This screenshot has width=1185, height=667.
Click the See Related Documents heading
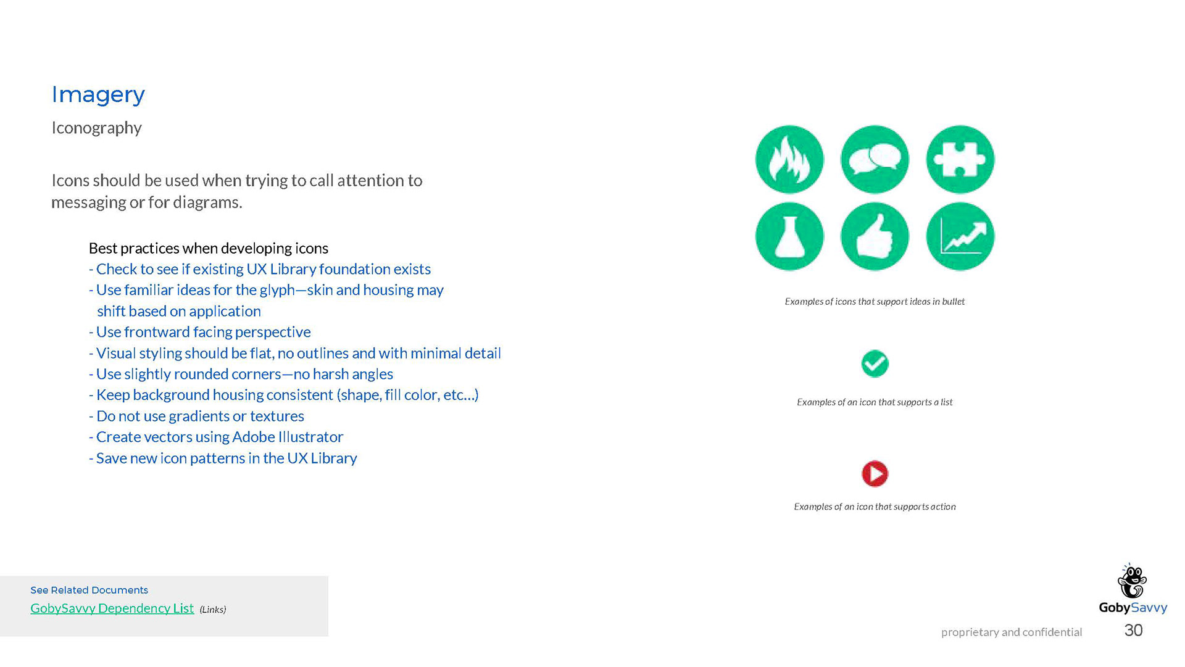pos(89,590)
